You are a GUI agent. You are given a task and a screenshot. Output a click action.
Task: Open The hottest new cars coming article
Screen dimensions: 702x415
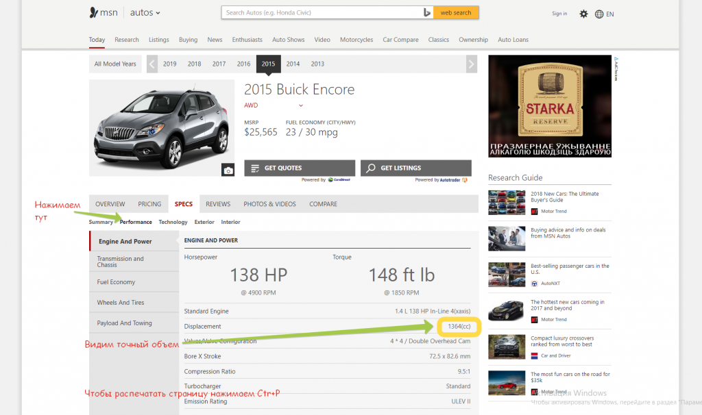coord(568,305)
